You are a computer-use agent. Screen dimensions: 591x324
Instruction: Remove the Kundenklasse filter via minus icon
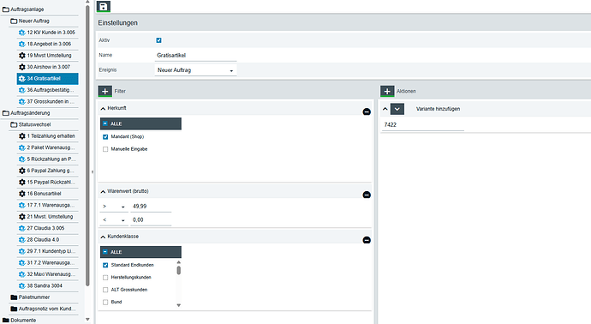367,240
